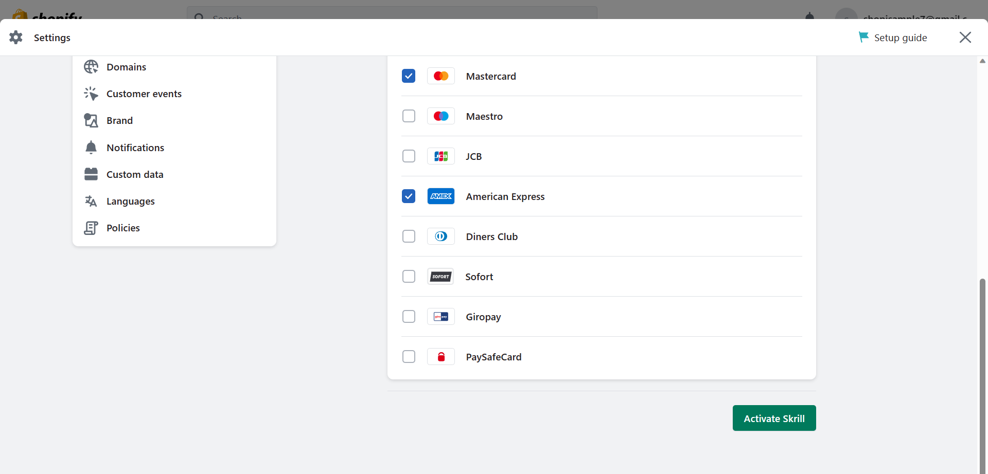Screen dimensions: 988x474
Task: Click the American Express logo icon
Action: pos(441,196)
